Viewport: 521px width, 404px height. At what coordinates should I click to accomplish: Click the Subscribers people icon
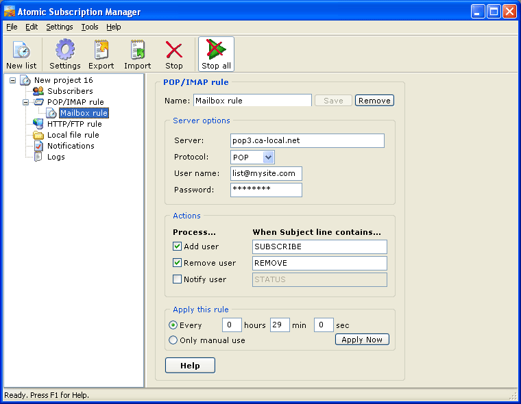tap(38, 91)
